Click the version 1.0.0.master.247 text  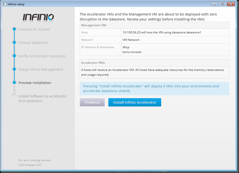coord(29,165)
